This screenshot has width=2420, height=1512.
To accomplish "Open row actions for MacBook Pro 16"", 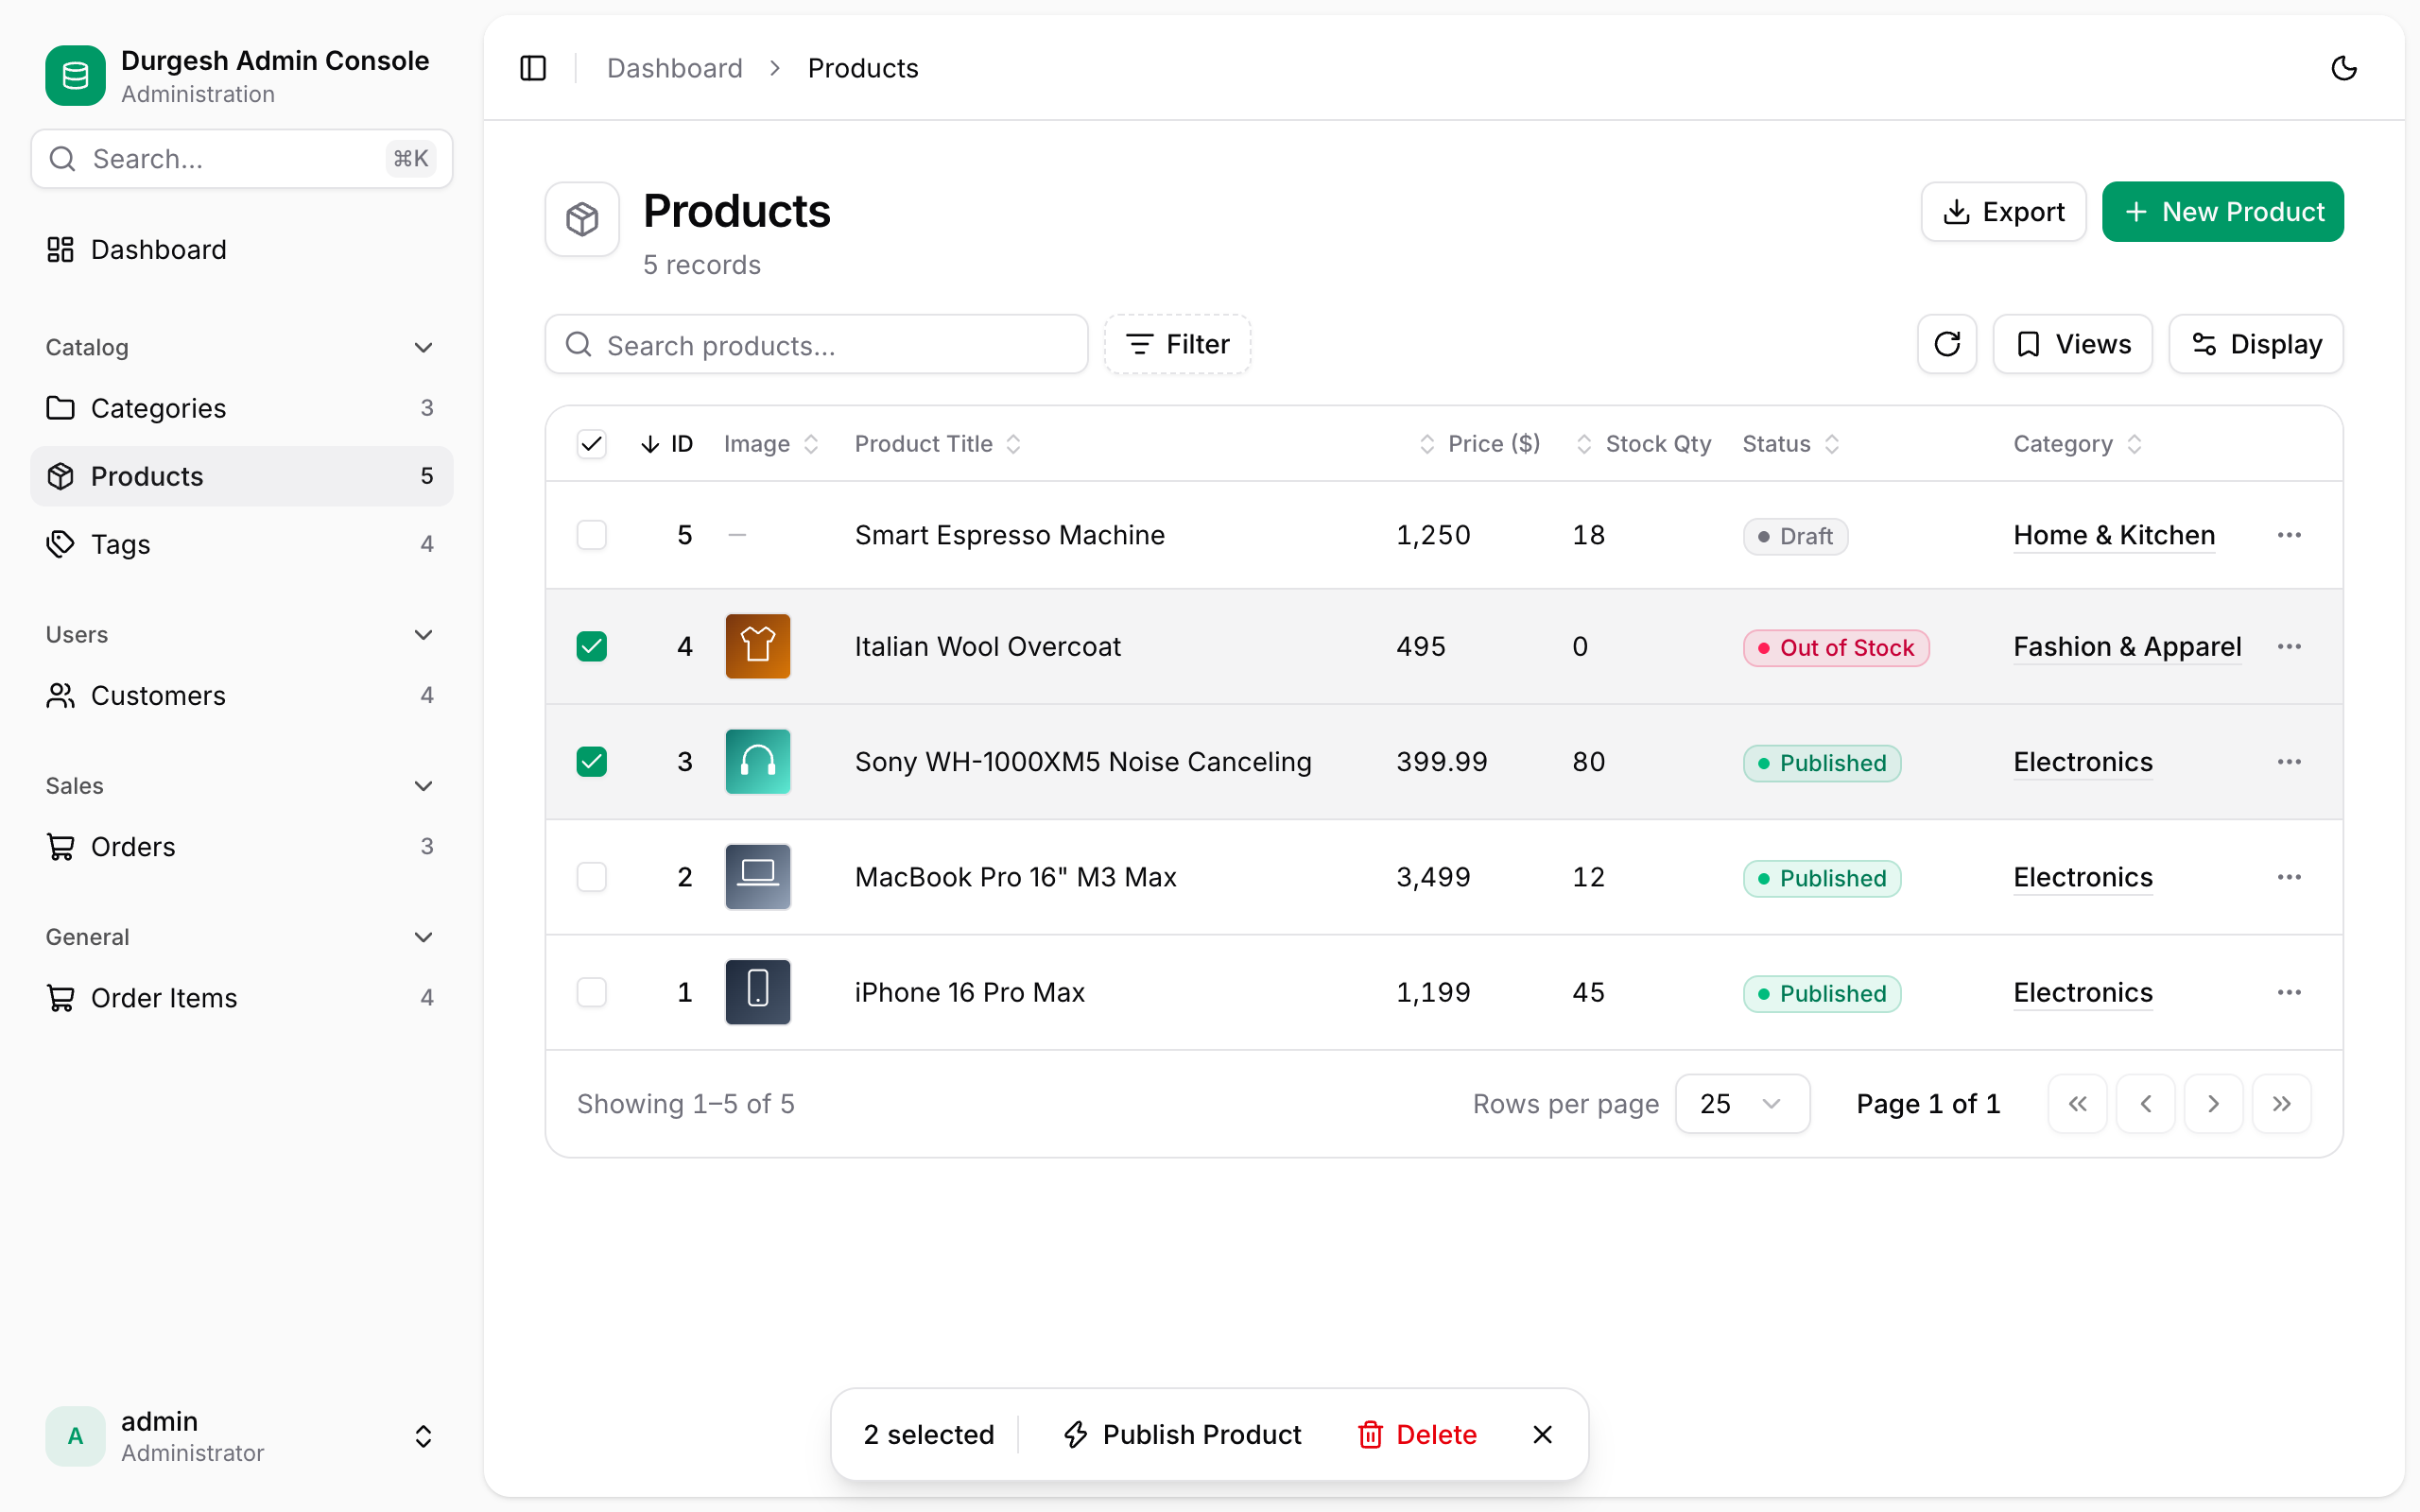I will point(2289,877).
